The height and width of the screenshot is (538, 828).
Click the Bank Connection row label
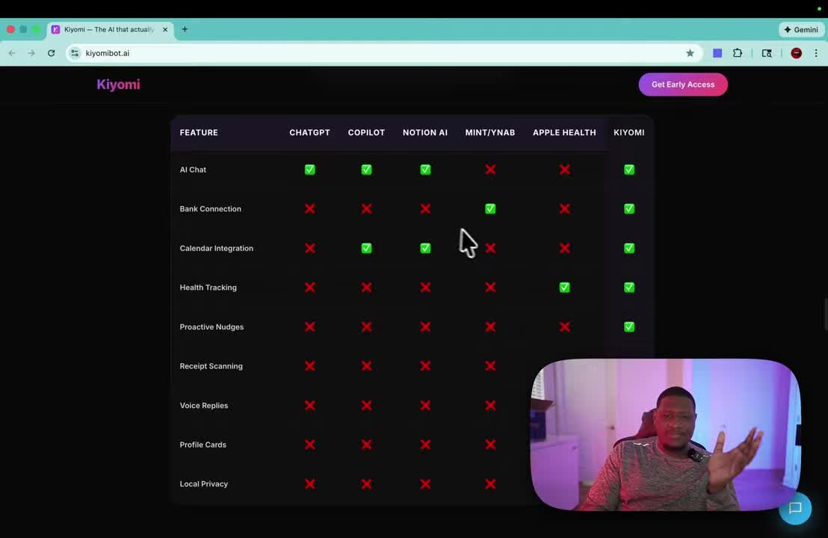point(210,208)
